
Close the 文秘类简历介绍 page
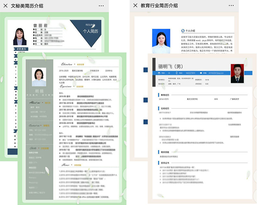click(x=6, y=6)
